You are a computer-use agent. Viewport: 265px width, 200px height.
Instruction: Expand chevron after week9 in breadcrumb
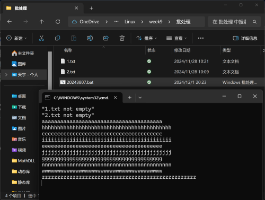coord(169,22)
